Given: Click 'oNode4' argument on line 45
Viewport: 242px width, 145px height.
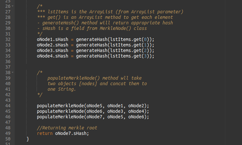Looking at the screenshot, I should pos(136,111).
